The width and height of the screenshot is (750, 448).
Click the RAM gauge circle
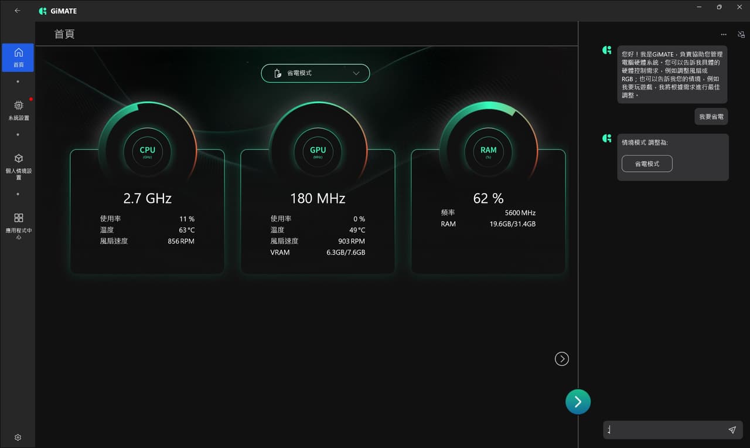coord(489,151)
